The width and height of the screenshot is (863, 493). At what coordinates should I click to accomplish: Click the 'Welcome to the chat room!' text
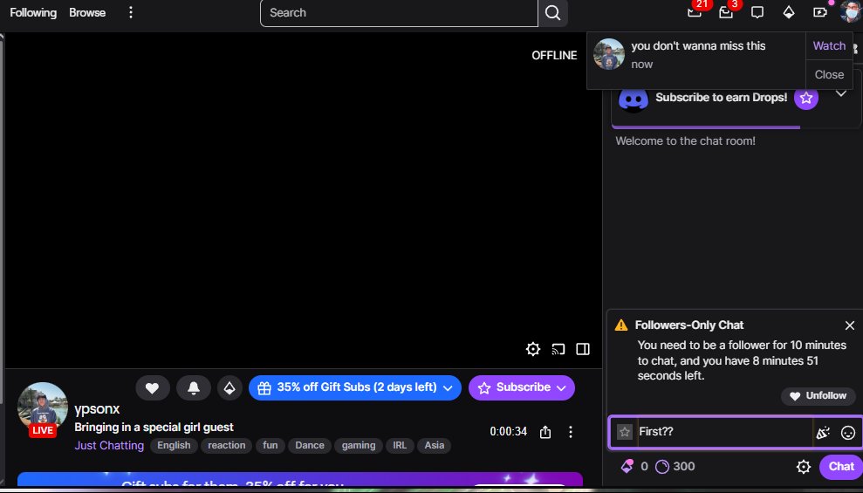click(x=685, y=140)
